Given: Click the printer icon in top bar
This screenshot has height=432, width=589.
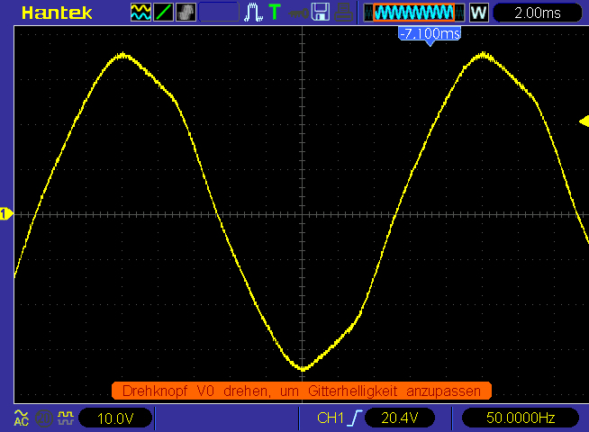Looking at the screenshot, I should (343, 13).
